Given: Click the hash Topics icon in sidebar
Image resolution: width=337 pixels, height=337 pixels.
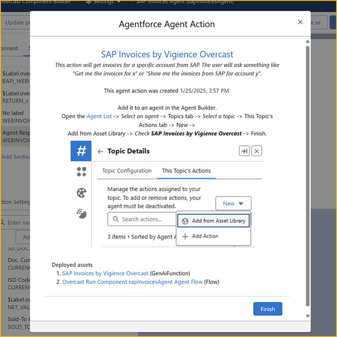Looking at the screenshot, I should 81,151.
